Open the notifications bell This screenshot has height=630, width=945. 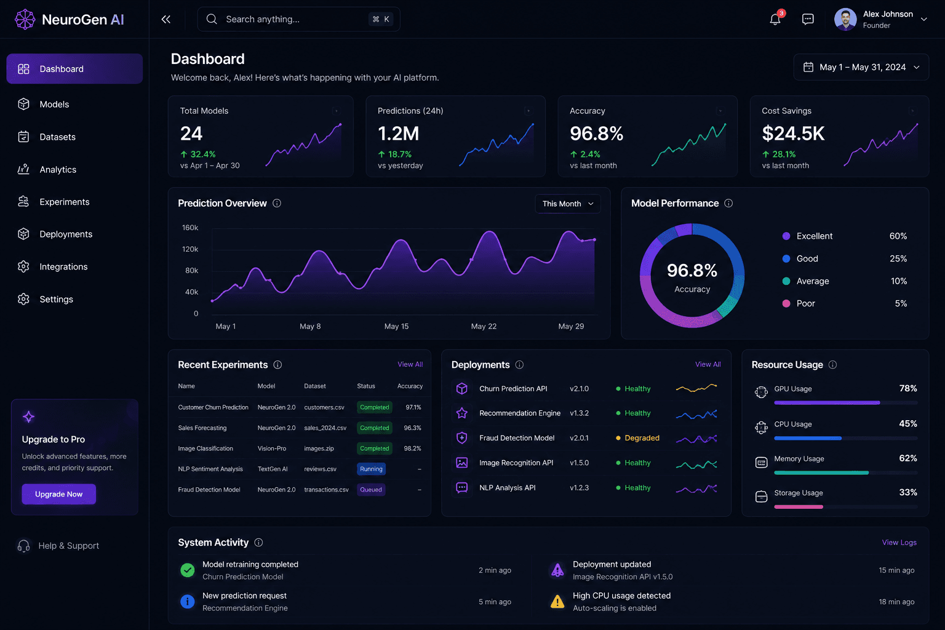(775, 19)
